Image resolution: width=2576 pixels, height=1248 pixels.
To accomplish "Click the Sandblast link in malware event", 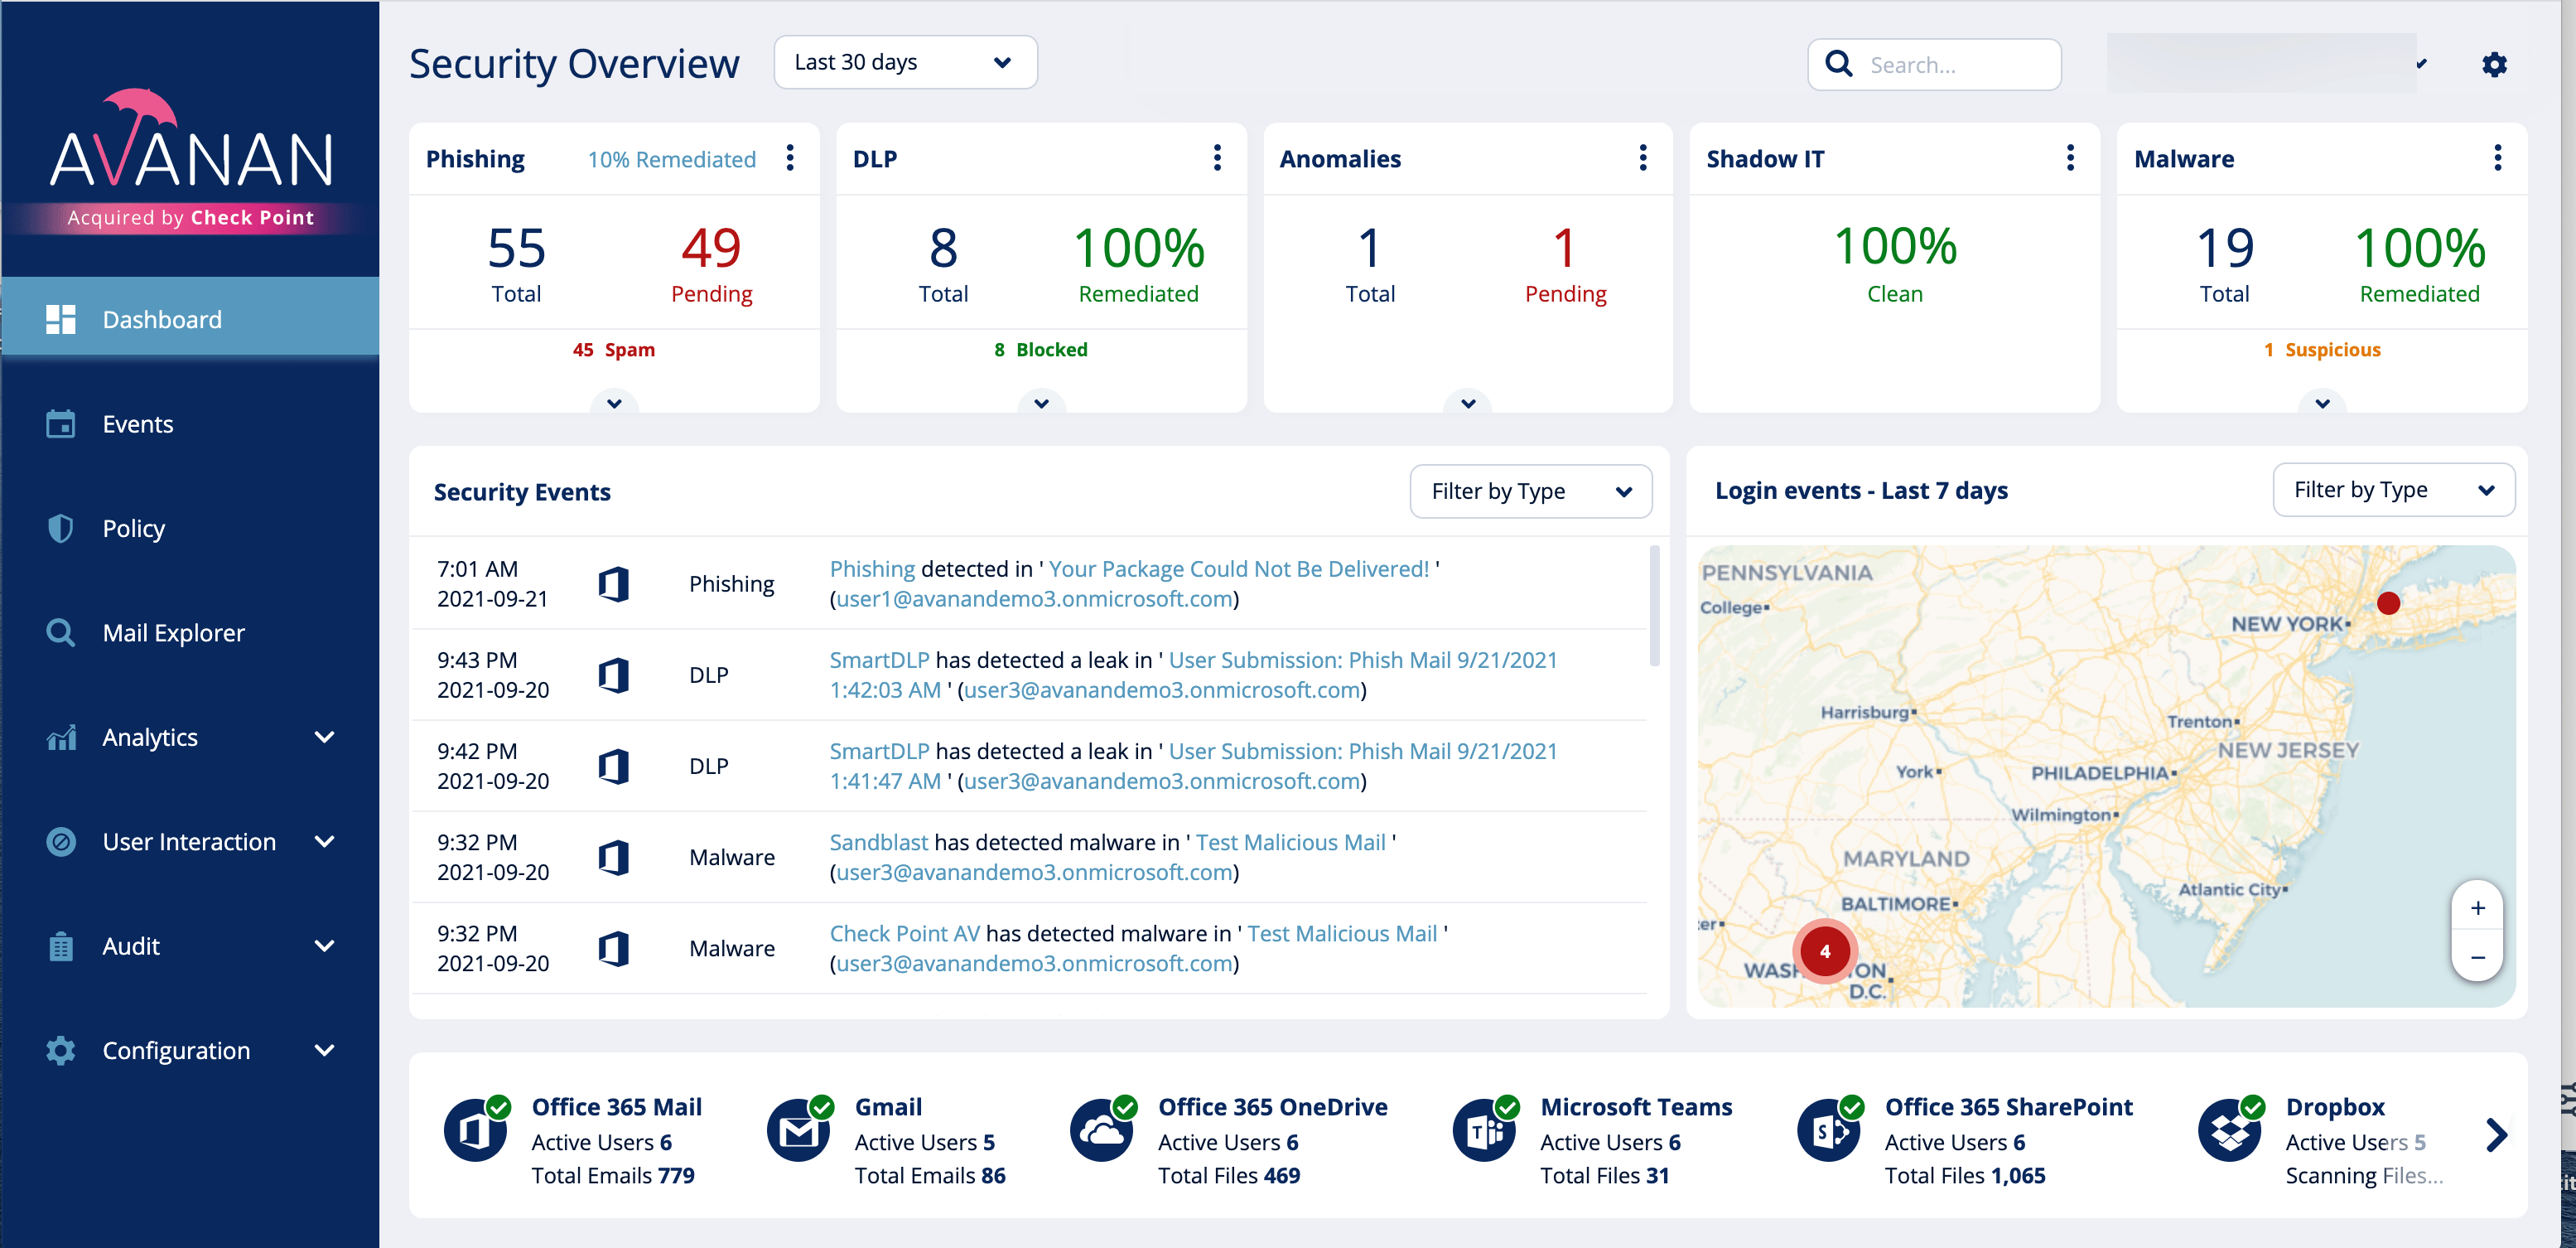I will tap(878, 843).
